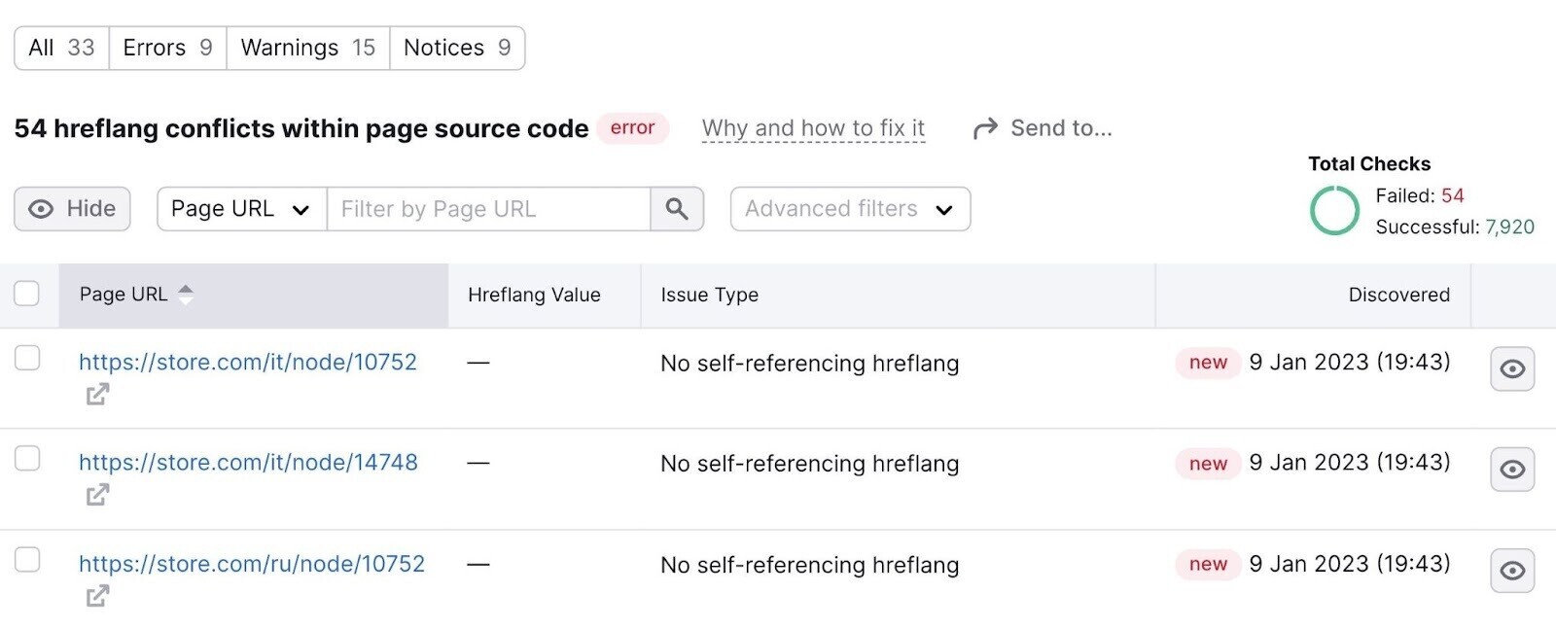The image size is (1556, 628).
Task: Click the Successful: 7,920 count
Action: coord(1455,227)
